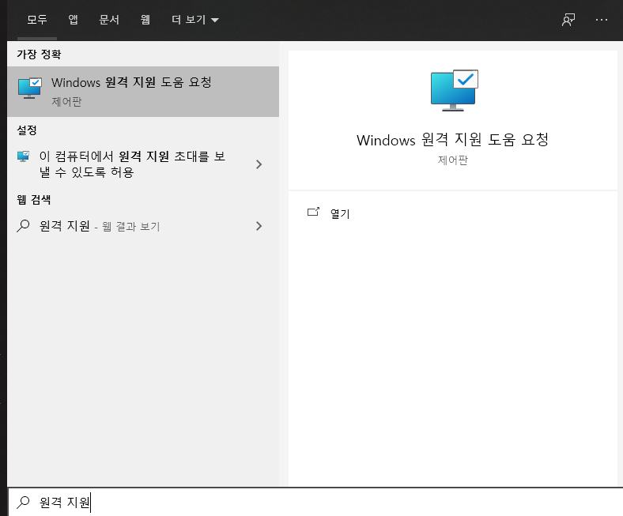
Task: Select 이 컴퓨터에서 원격 지원 초대를 보낼 수 있도록 허용 setting
Action: click(143, 164)
